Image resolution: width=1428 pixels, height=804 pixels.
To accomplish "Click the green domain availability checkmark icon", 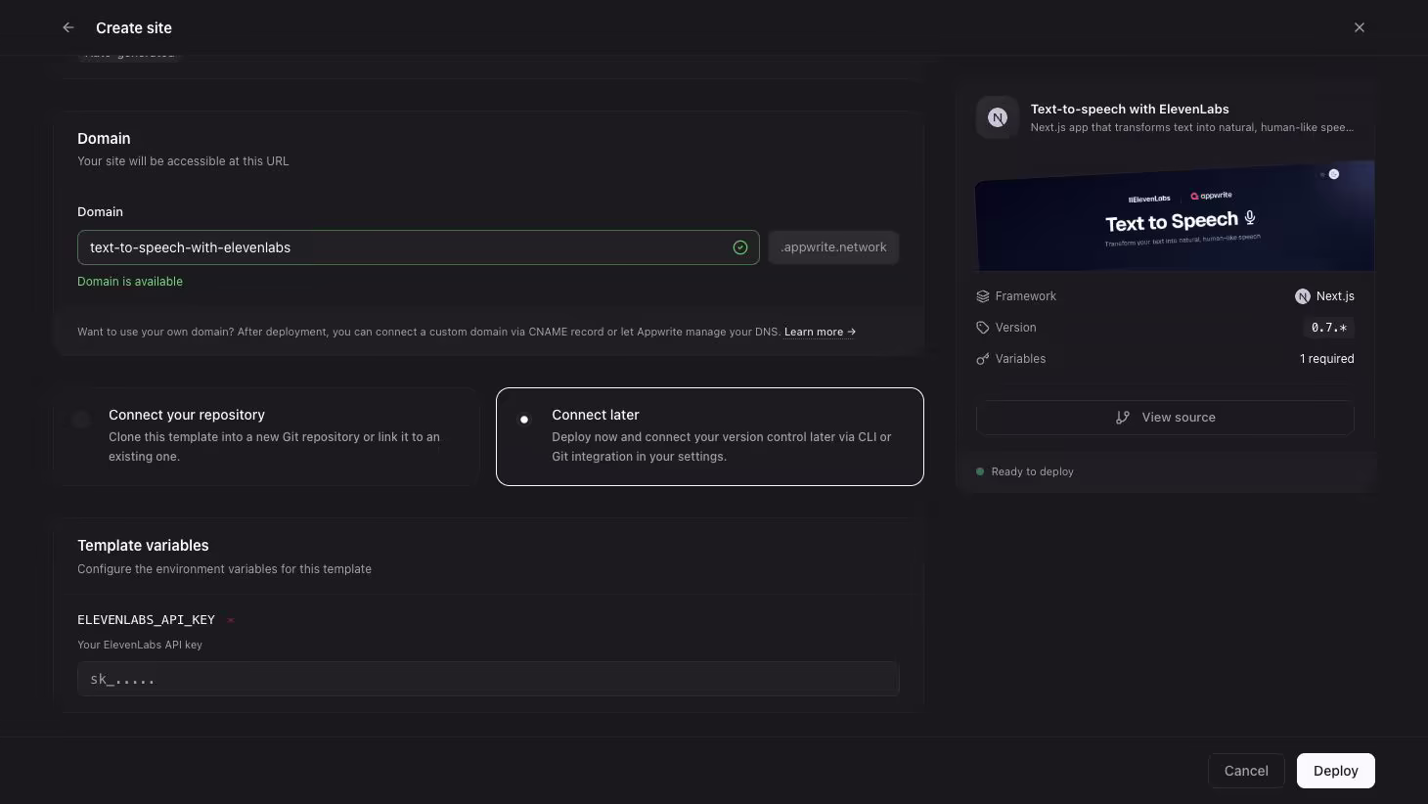I will tap(740, 247).
